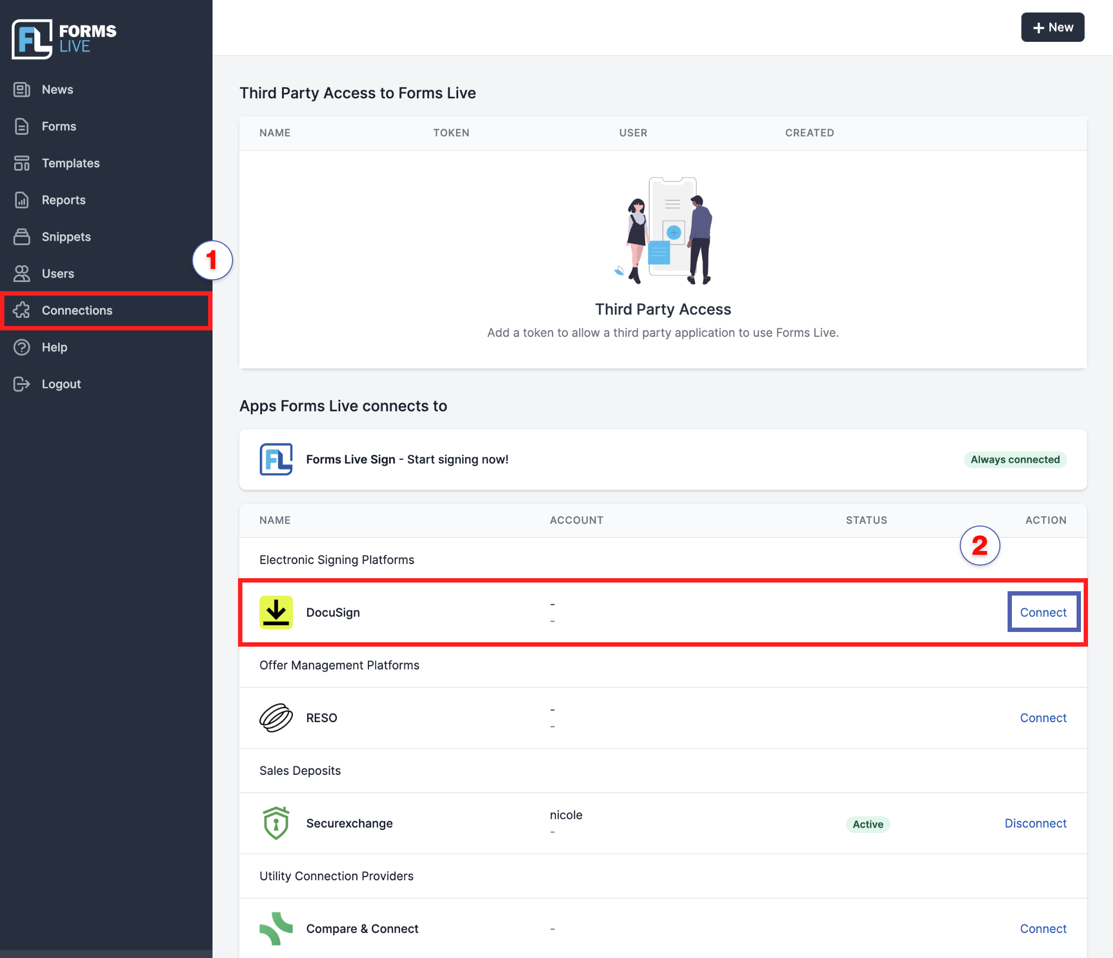Viewport: 1113px width, 958px height.
Task: Click 'Electronic Signing Platforms' category row
Action: point(663,560)
